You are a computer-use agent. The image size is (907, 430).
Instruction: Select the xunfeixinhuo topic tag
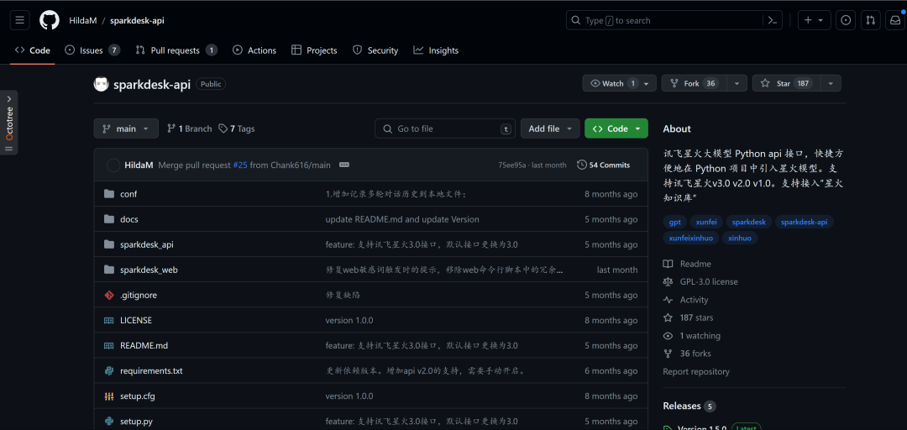coord(691,238)
